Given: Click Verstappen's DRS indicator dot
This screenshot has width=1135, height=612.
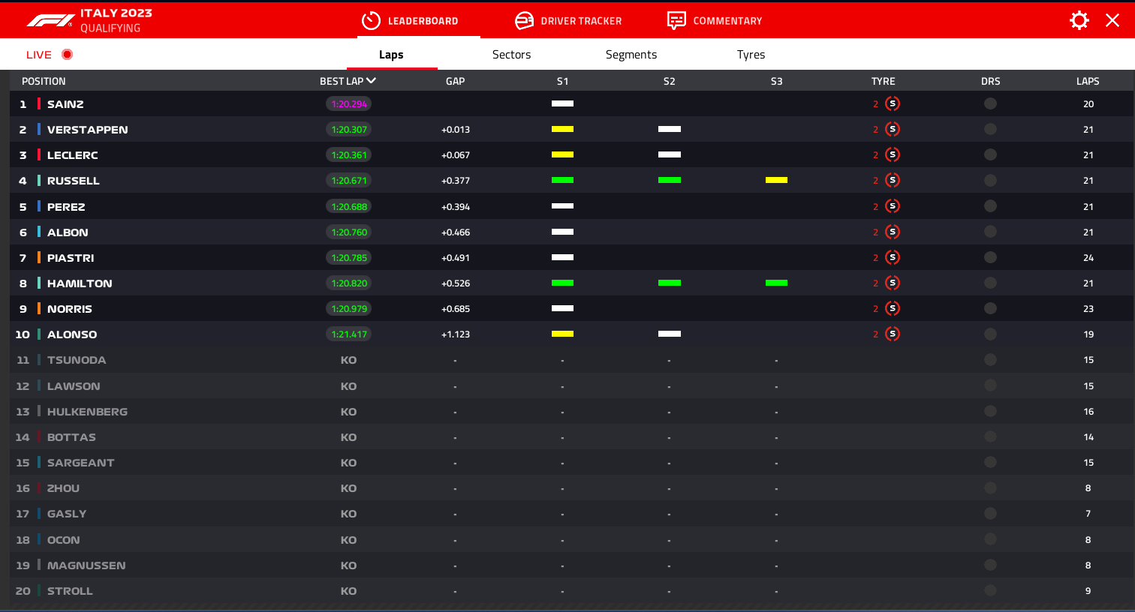Looking at the screenshot, I should (990, 129).
